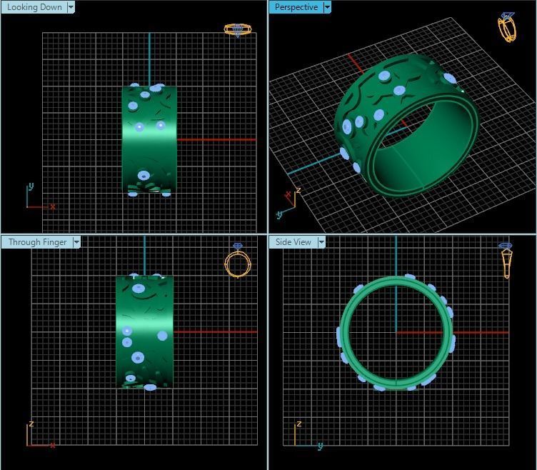Select the ring band in Through Finger view
Screen dimensions: 537x470
pyautogui.click(x=144, y=331)
